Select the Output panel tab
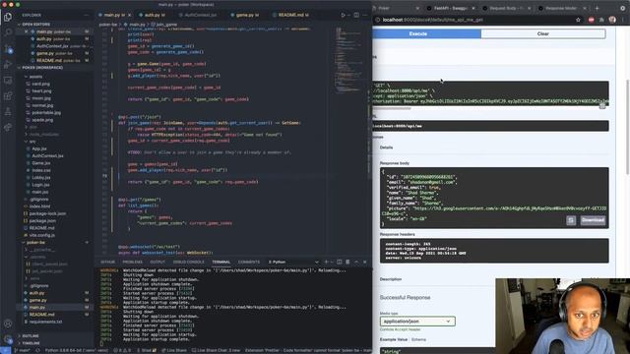This screenshot has height=354, width=630. [157, 262]
